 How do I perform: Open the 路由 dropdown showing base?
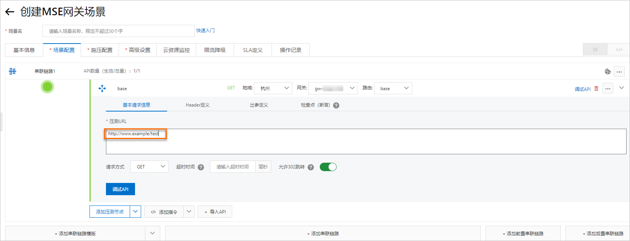point(393,88)
